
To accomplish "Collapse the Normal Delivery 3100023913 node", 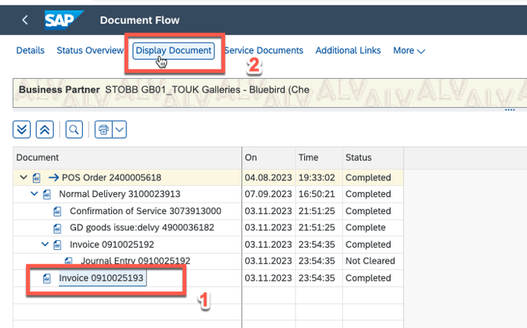I will (x=34, y=194).
